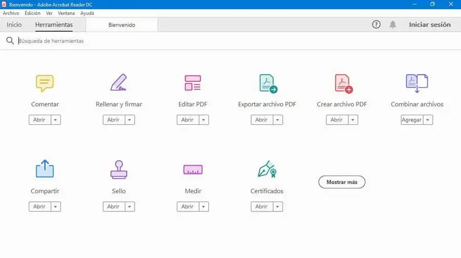
Task: Restore down the Acrobat Reader window
Action: (x=432, y=5)
